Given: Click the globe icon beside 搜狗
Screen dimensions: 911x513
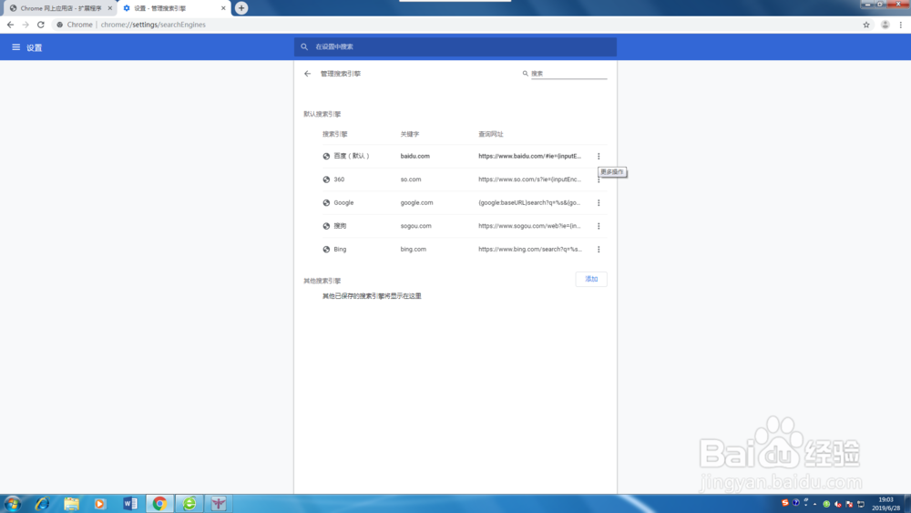Looking at the screenshot, I should (326, 226).
